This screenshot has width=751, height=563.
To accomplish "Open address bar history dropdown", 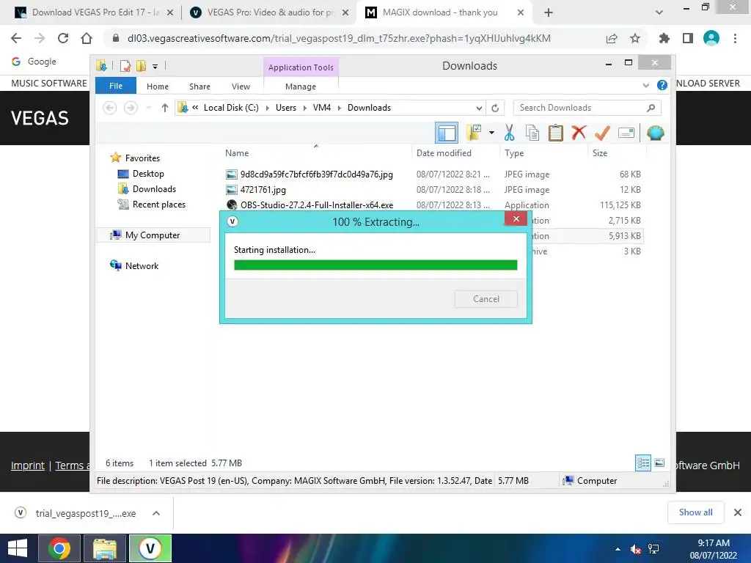I will point(479,108).
